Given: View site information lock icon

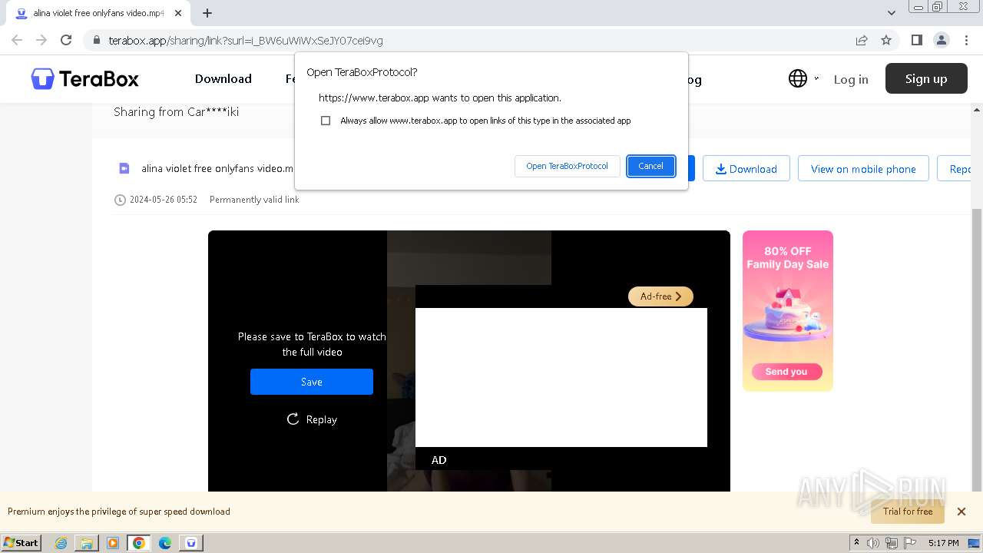Looking at the screenshot, I should pos(96,40).
